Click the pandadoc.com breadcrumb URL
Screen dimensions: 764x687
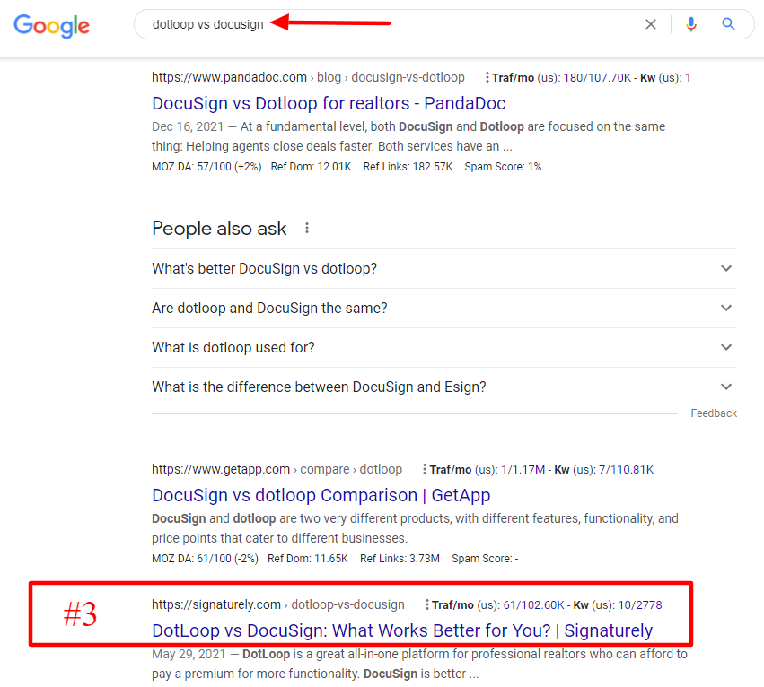click(308, 77)
